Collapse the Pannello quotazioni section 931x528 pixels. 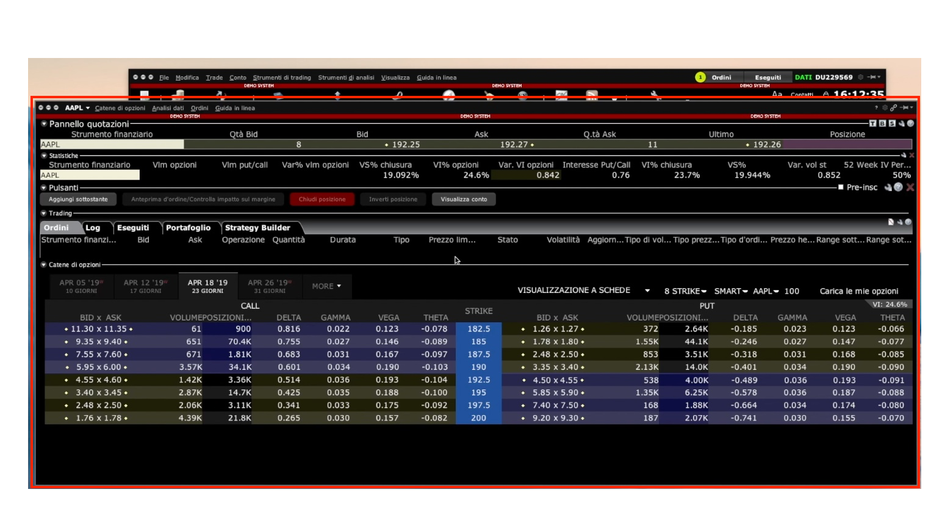tap(44, 123)
